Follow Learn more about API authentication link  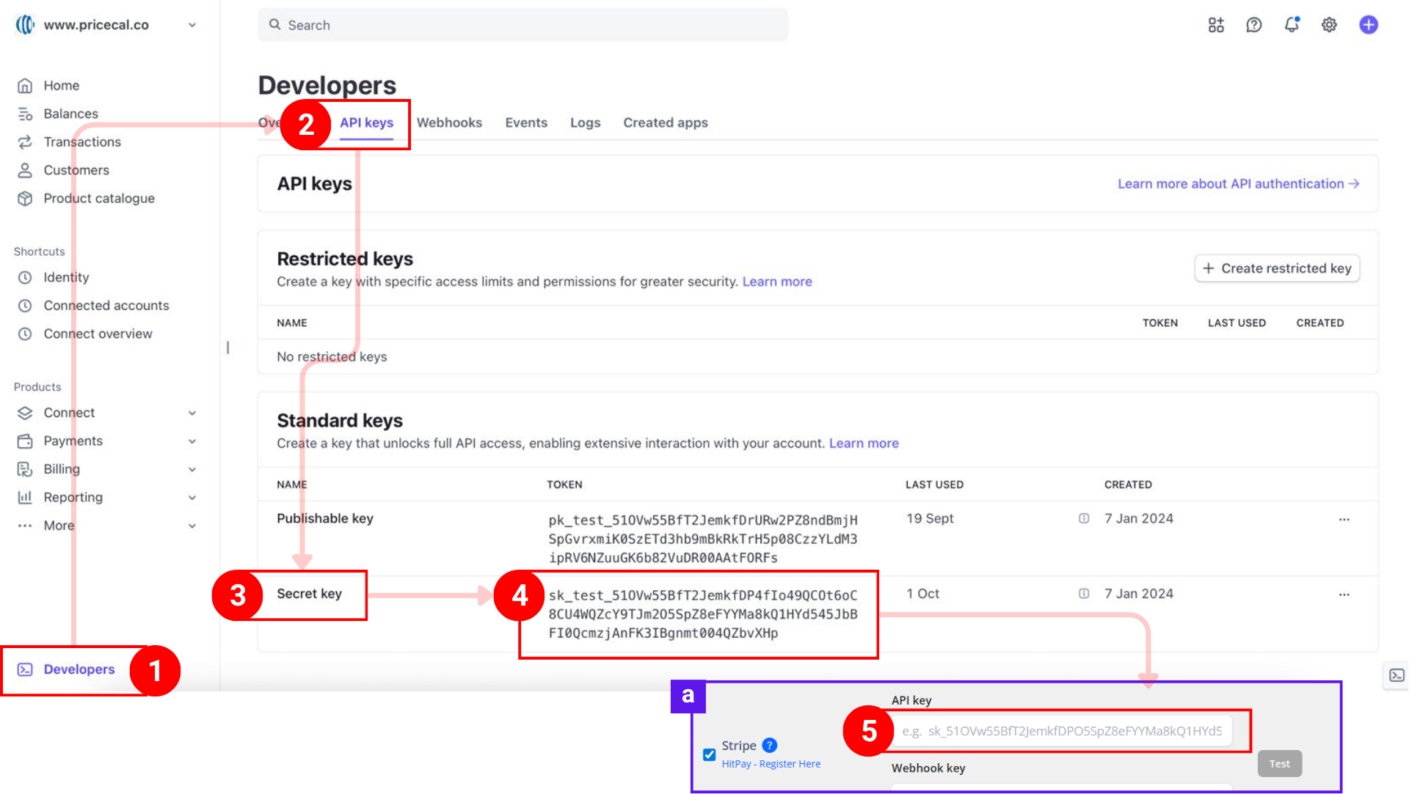tap(1237, 184)
